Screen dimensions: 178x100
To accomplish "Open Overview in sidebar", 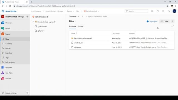I will [9, 23].
